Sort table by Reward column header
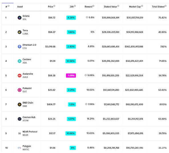This screenshot has height=153, width=169. point(88,7)
